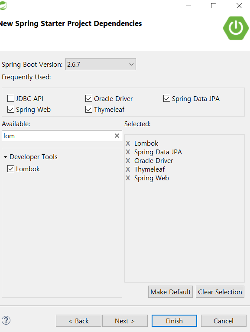Open help via the question mark icon
This screenshot has height=332, width=250.
(6, 320)
